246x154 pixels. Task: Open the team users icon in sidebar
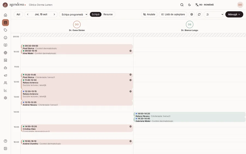(x=5, y=83)
